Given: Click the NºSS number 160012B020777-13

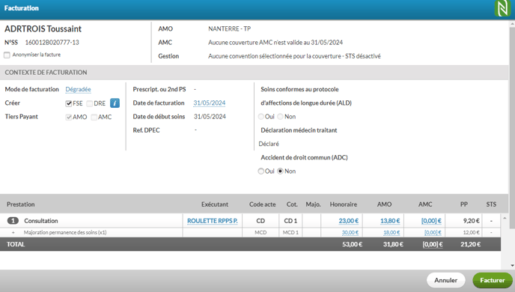Looking at the screenshot, I should coord(52,43).
